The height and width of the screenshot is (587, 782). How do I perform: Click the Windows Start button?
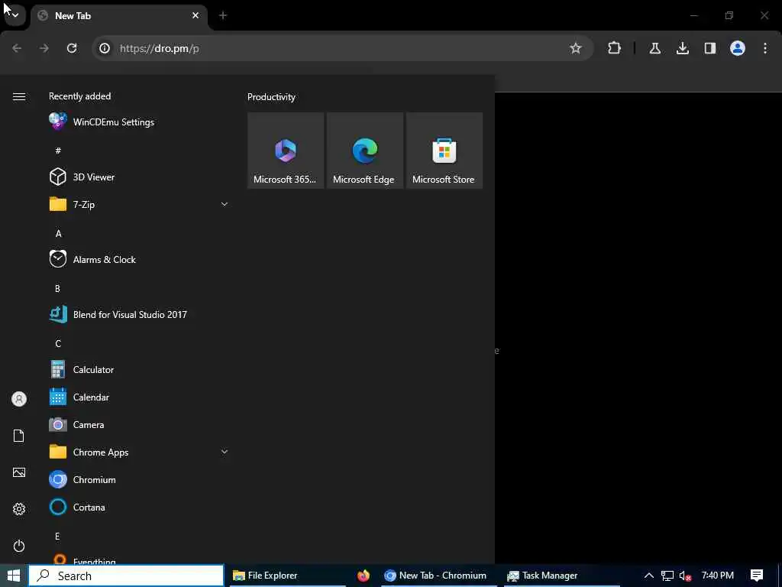[14, 576]
